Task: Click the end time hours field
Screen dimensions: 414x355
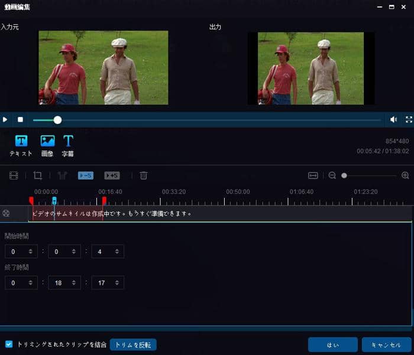Action: 21,283
